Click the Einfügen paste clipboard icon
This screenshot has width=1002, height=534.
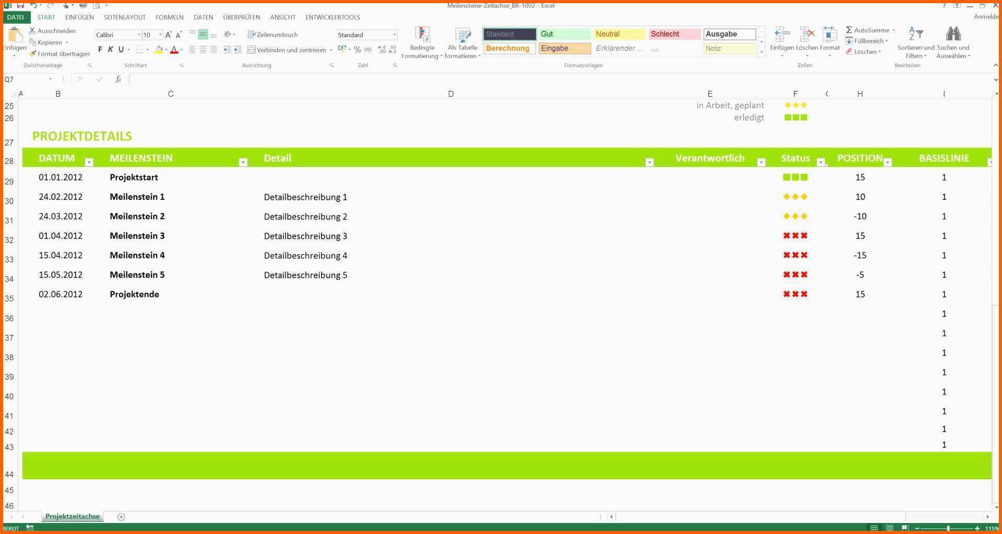click(15, 35)
